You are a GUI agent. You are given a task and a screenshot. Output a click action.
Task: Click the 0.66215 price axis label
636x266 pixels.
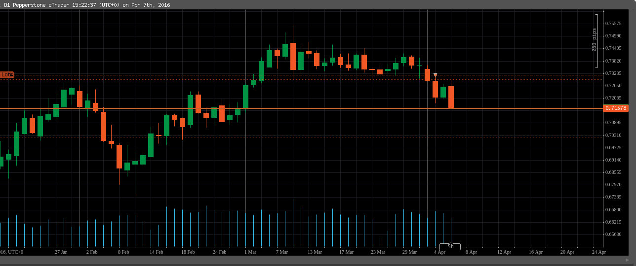[614, 222]
